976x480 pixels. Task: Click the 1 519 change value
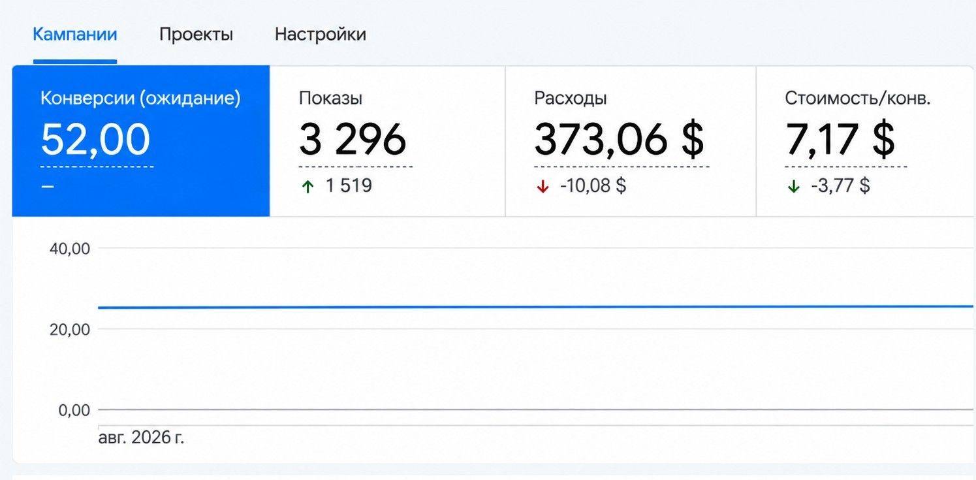point(349,186)
